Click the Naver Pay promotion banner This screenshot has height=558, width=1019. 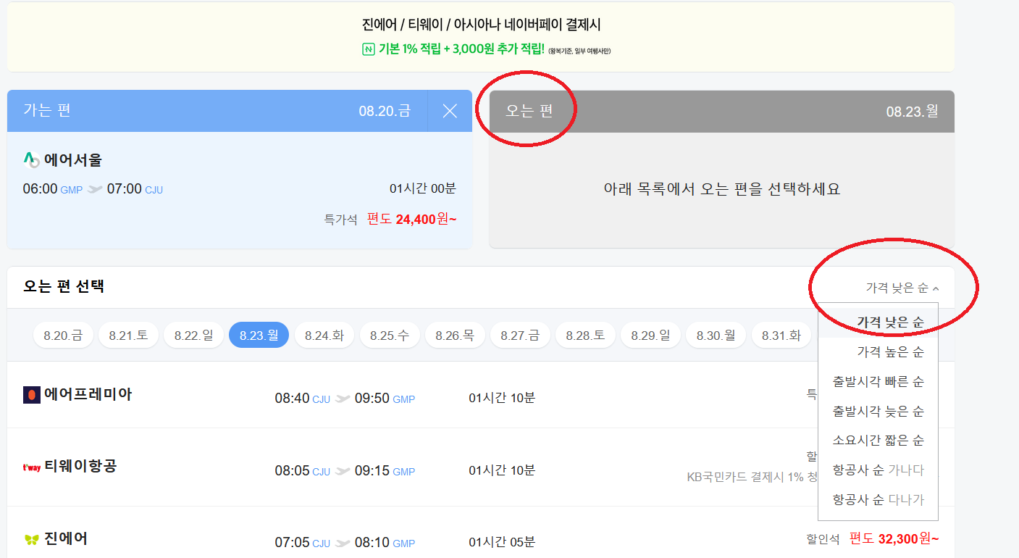coord(481,37)
